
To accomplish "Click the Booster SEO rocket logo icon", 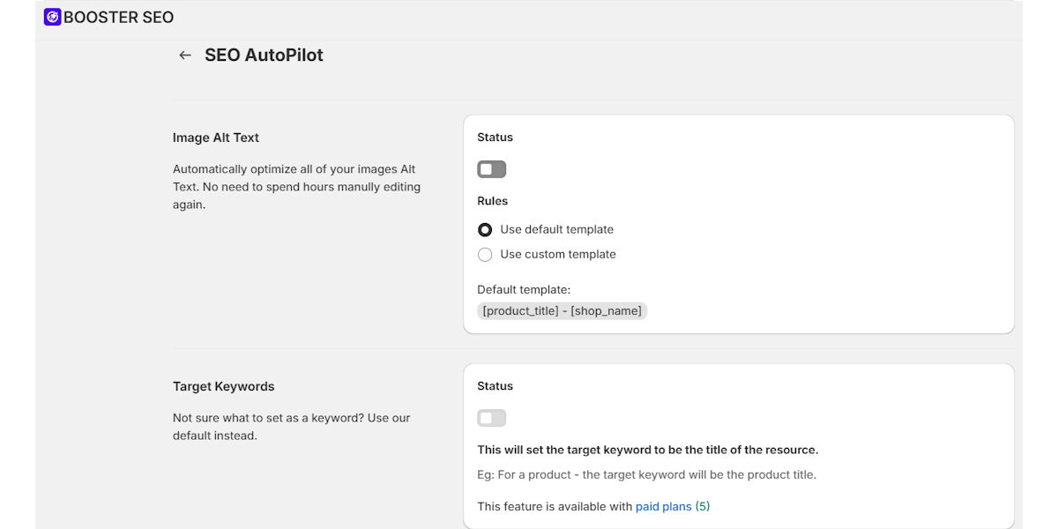I will (x=51, y=17).
